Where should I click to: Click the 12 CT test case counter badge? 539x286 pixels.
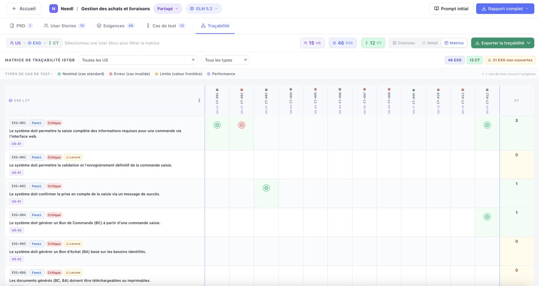[x=373, y=43]
